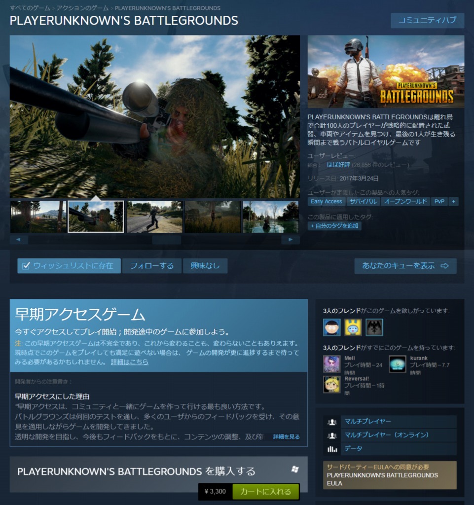Viewport: 474px width, 505px height.
Task: Click すべてのゲーム breadcrumb link
Action: click(x=30, y=8)
